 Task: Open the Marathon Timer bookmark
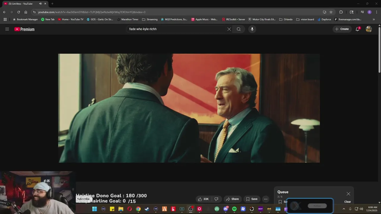pos(128,19)
